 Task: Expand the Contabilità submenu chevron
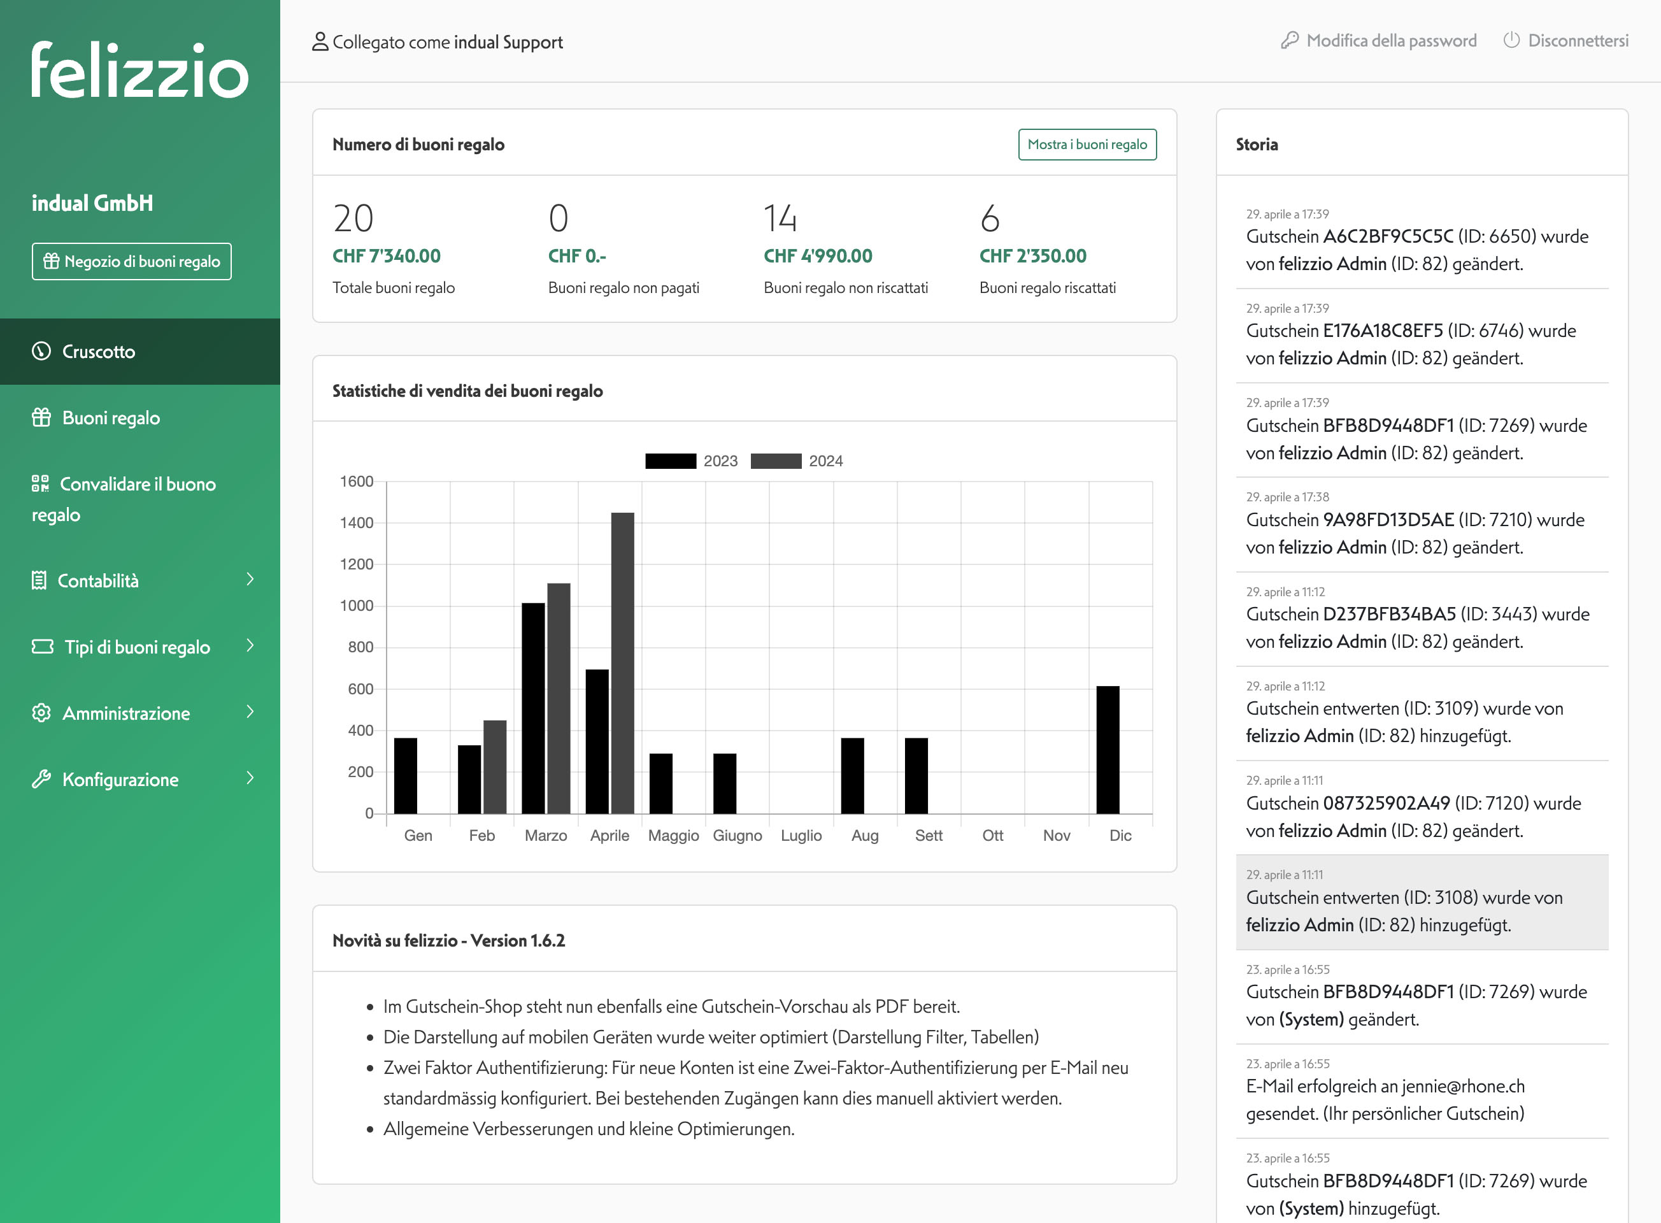(250, 579)
